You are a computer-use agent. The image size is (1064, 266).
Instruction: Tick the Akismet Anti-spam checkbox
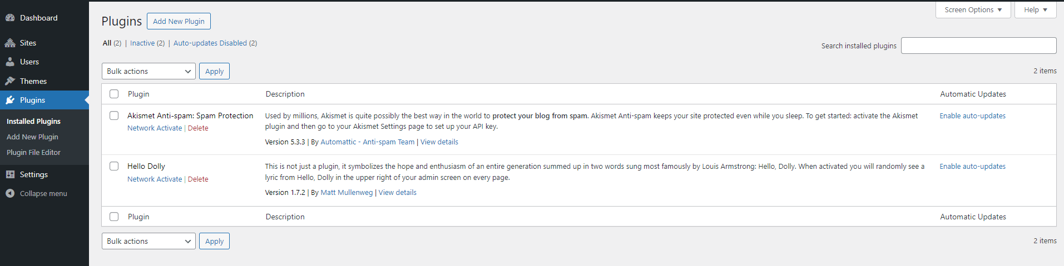[114, 116]
